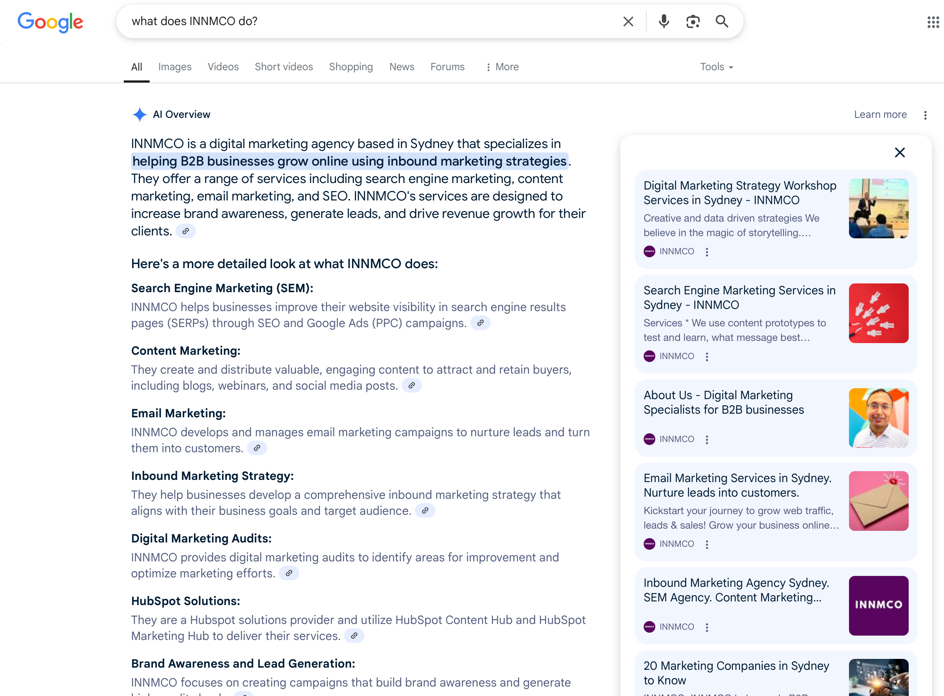Click the 'AI Overview' label
The height and width of the screenshot is (696, 944).
[x=181, y=115]
